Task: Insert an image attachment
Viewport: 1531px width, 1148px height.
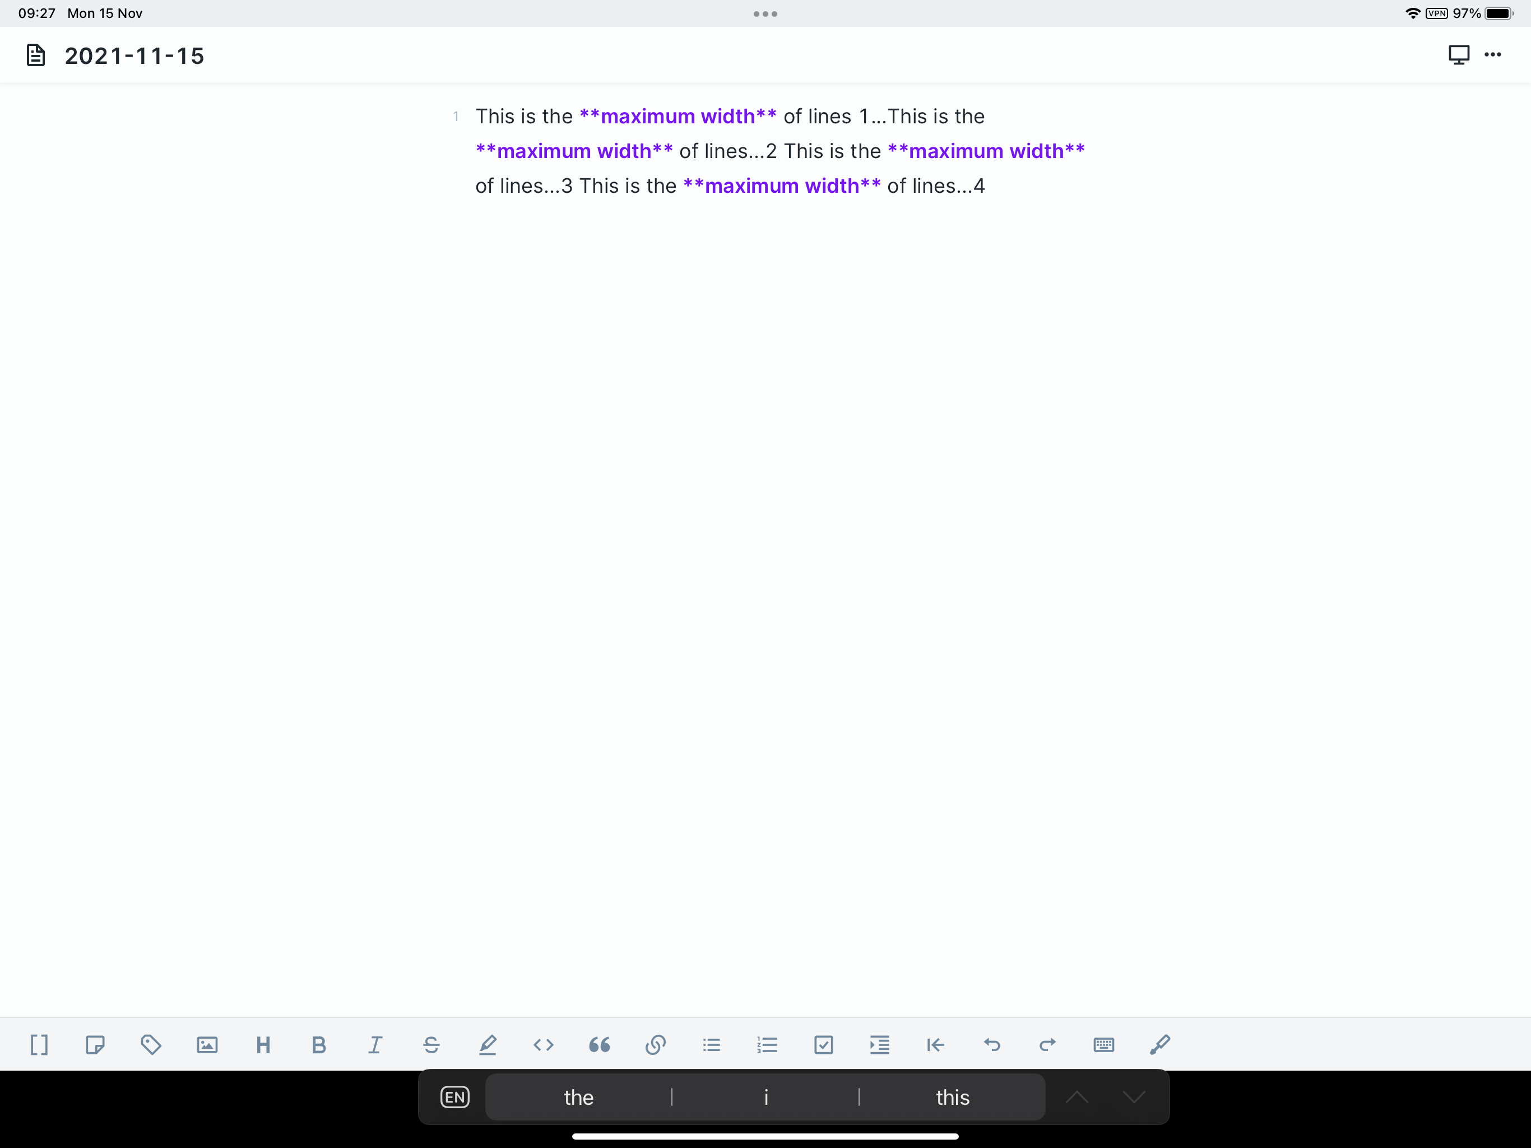Action: tap(206, 1045)
